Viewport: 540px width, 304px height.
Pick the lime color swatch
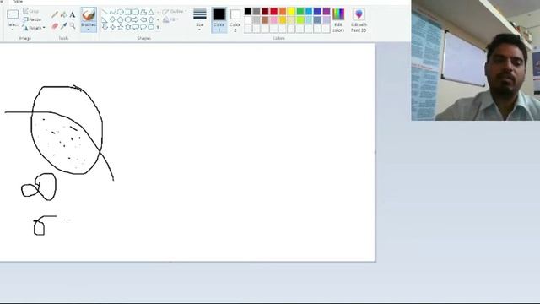point(300,20)
